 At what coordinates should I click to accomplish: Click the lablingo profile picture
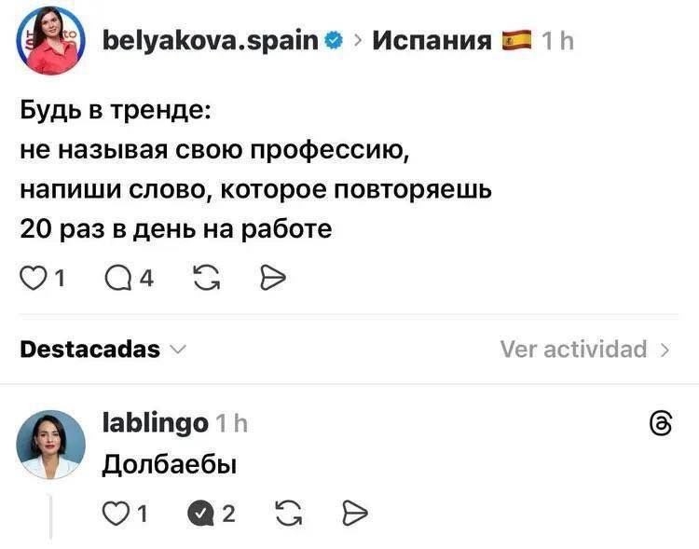click(50, 444)
